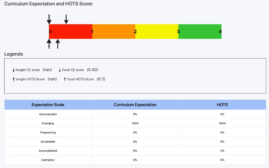Select the Exemplary row label

point(48,160)
